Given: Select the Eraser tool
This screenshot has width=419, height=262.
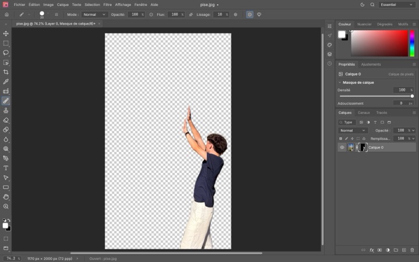Looking at the screenshot, I should [x=6, y=120].
